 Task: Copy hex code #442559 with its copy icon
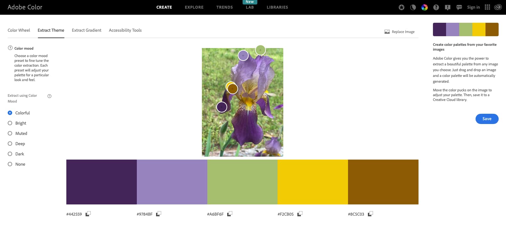[88, 214]
